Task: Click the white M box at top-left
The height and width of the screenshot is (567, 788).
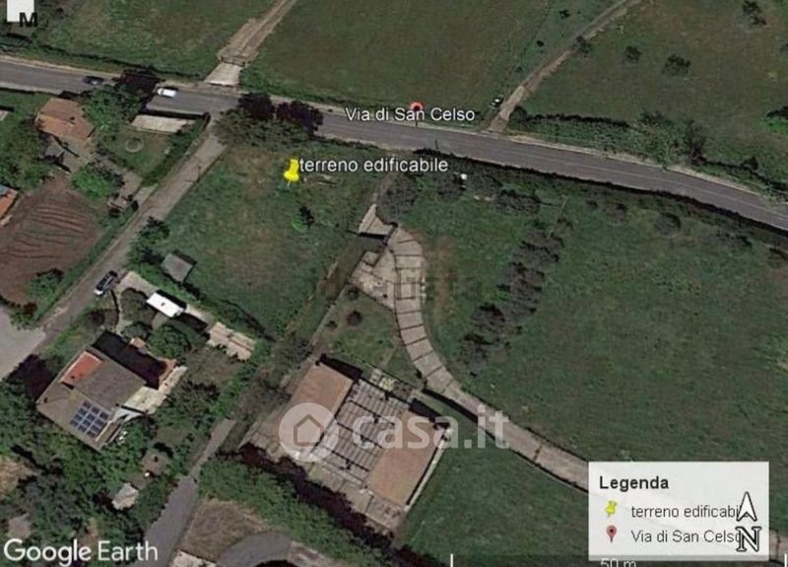Action: (21, 12)
